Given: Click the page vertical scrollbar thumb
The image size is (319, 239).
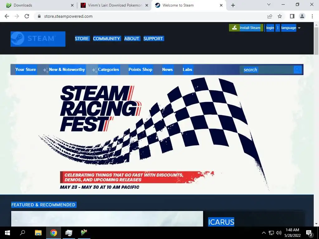Looking at the screenshot, I should (x=316, y=41).
